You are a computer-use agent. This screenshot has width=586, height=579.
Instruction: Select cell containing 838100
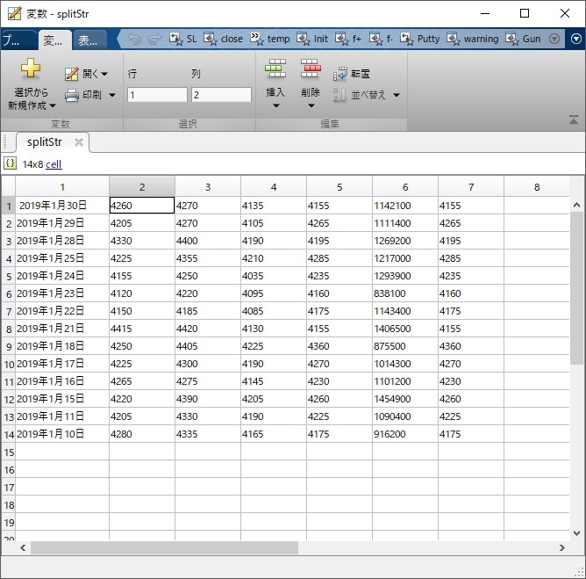coord(405,293)
